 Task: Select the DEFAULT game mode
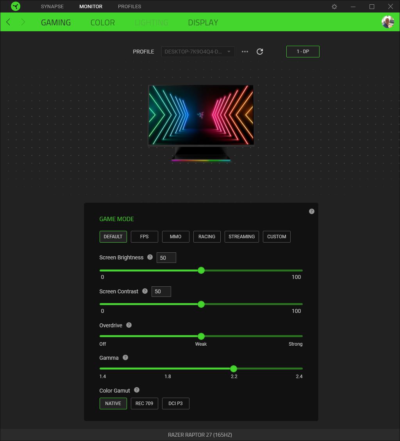click(x=113, y=237)
